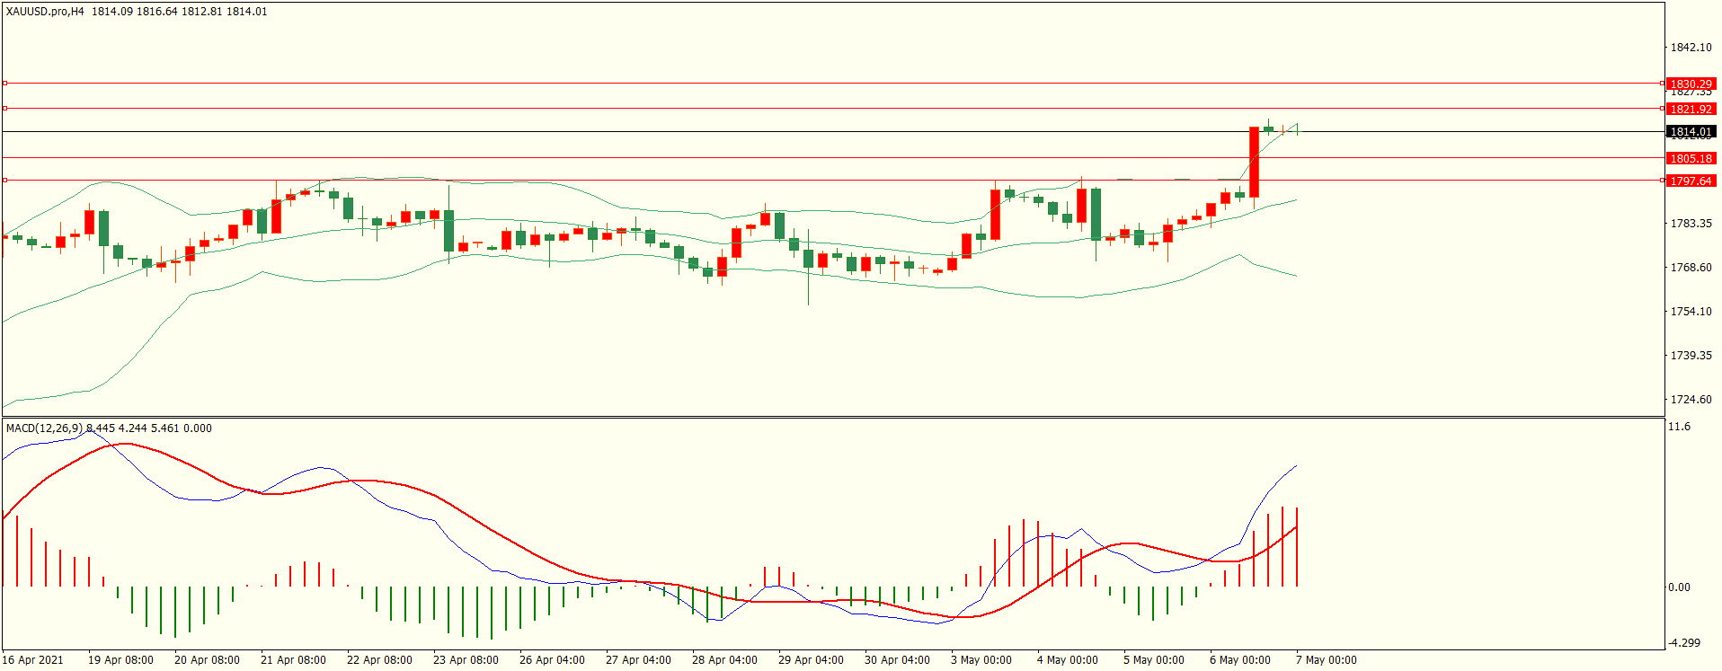
Task: Select the 28 Apr 04:00 time axis label
Action: (723, 660)
